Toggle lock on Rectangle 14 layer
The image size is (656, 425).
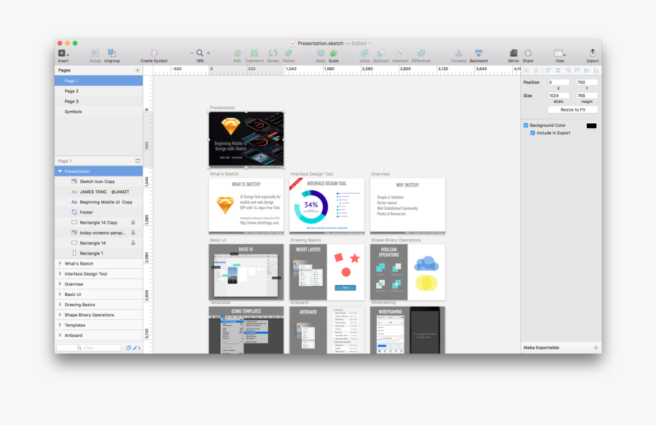[133, 243]
